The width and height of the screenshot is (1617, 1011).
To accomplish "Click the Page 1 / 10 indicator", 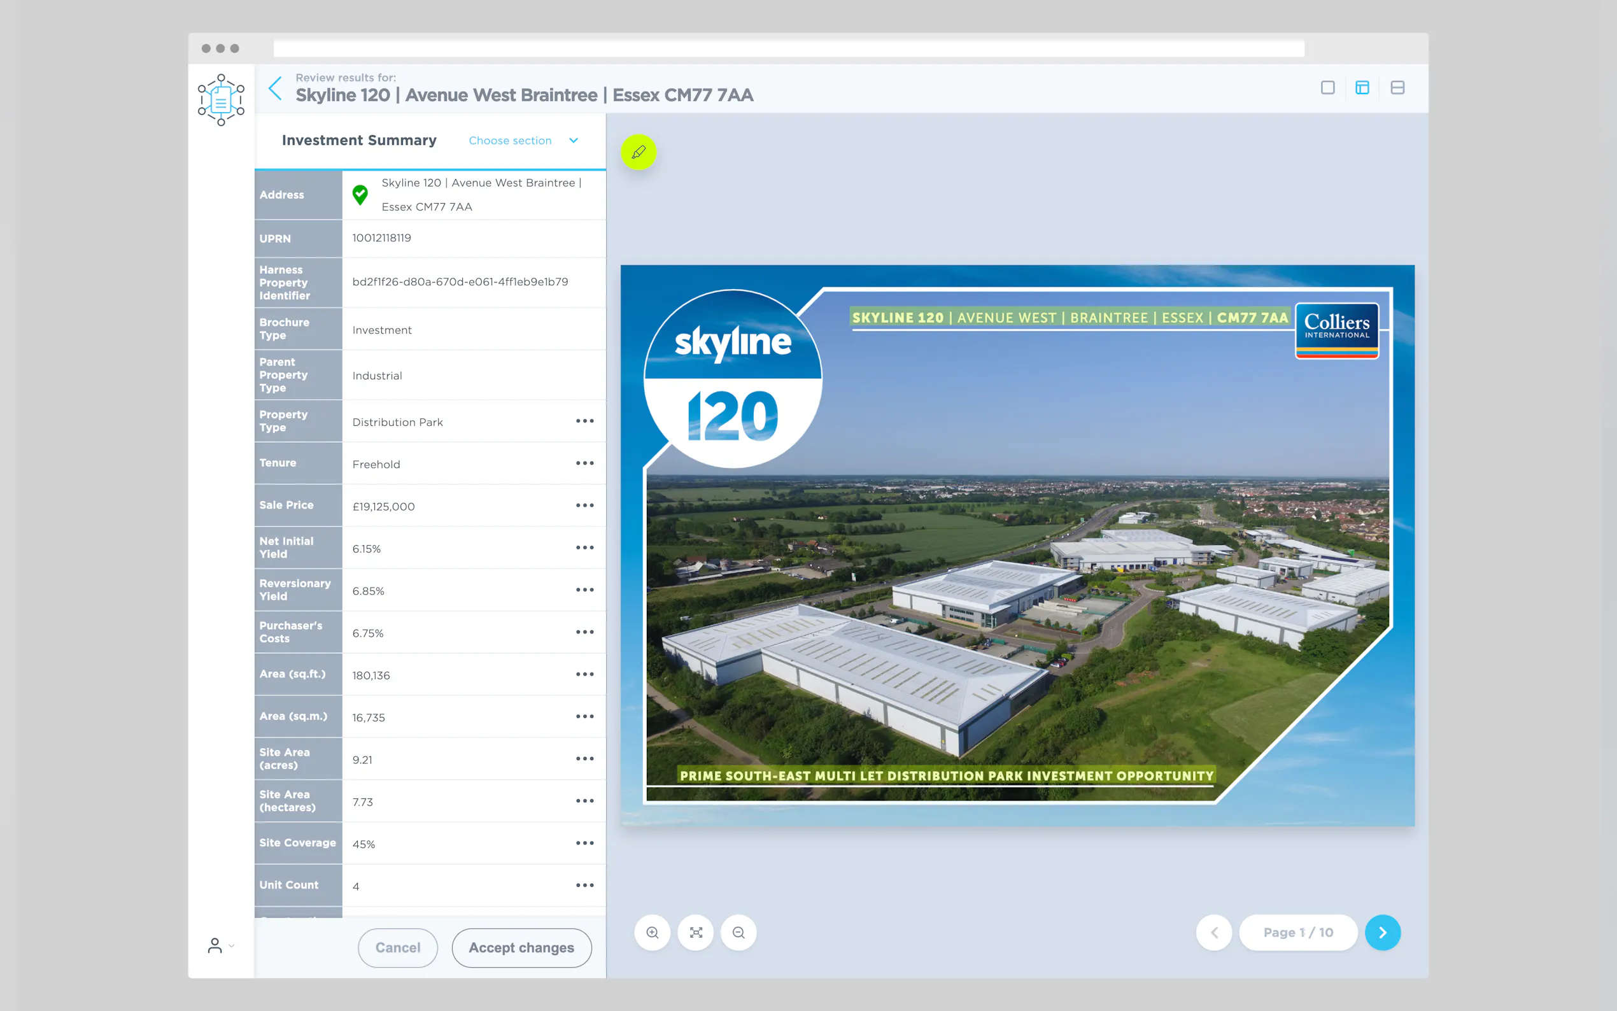I will [1297, 932].
